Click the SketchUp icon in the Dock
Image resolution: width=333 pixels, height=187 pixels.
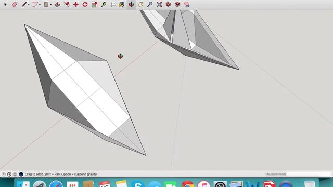270,183
